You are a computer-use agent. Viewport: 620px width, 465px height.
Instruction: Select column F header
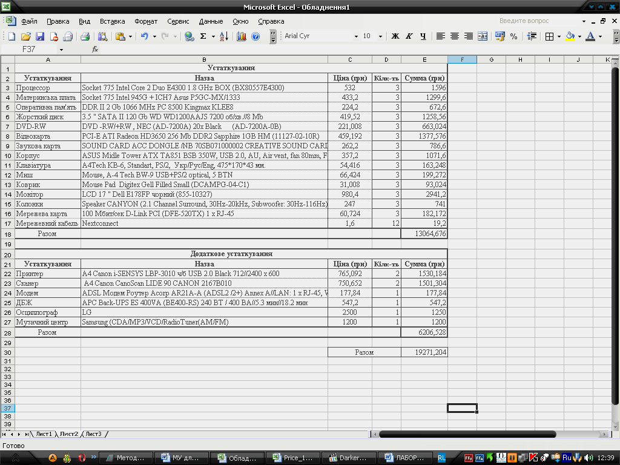pyautogui.click(x=462, y=59)
